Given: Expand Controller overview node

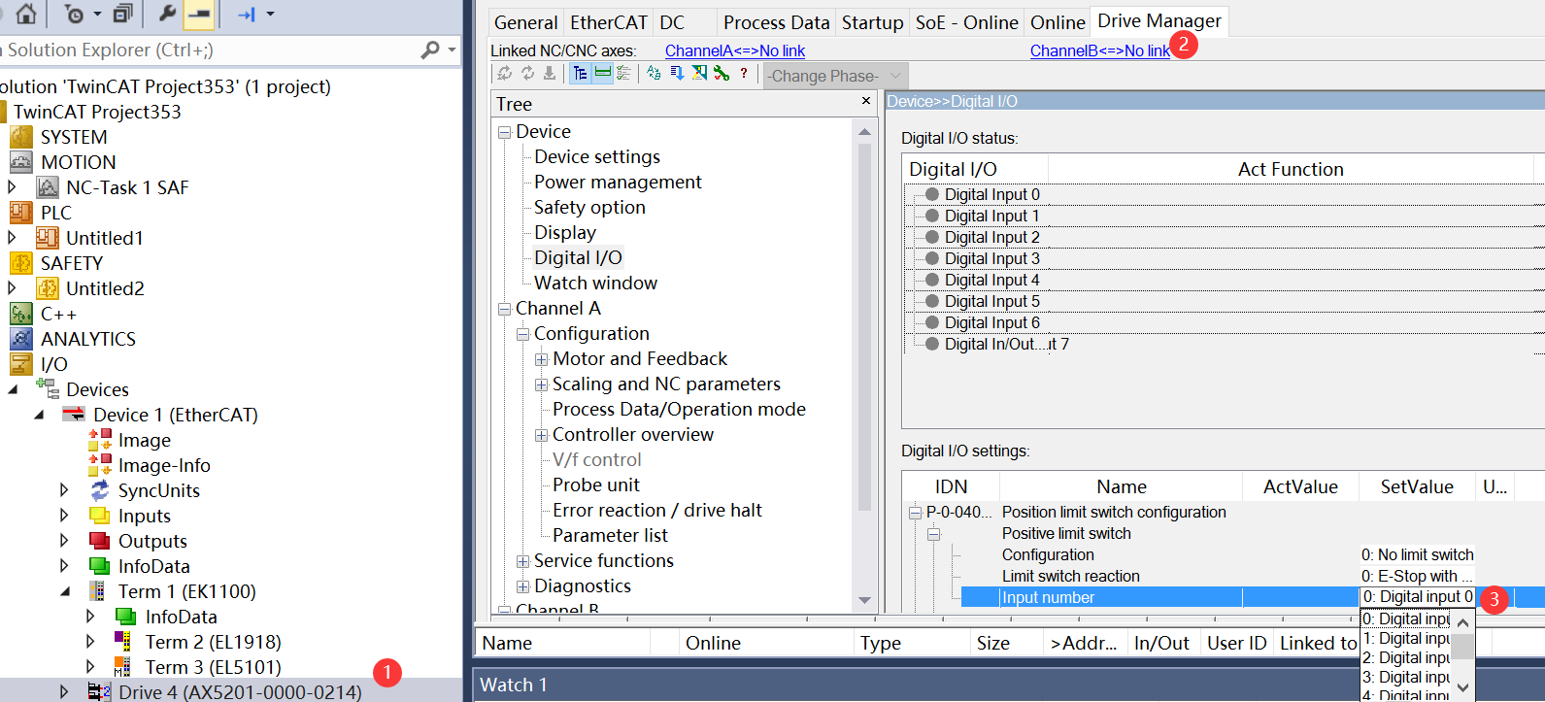Looking at the screenshot, I should pyautogui.click(x=542, y=435).
